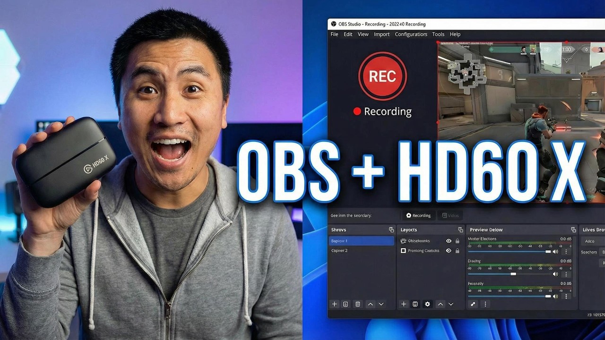Click the Recording tab button below preview
605x340 pixels.
418,215
